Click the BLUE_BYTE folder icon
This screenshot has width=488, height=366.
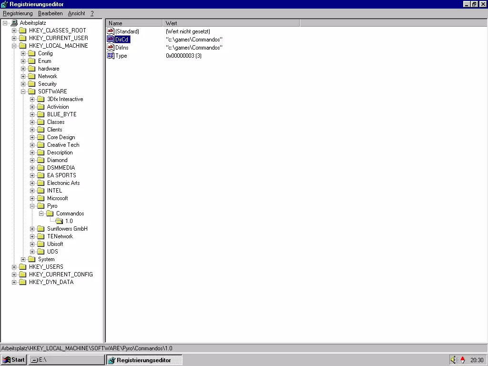(x=41, y=114)
